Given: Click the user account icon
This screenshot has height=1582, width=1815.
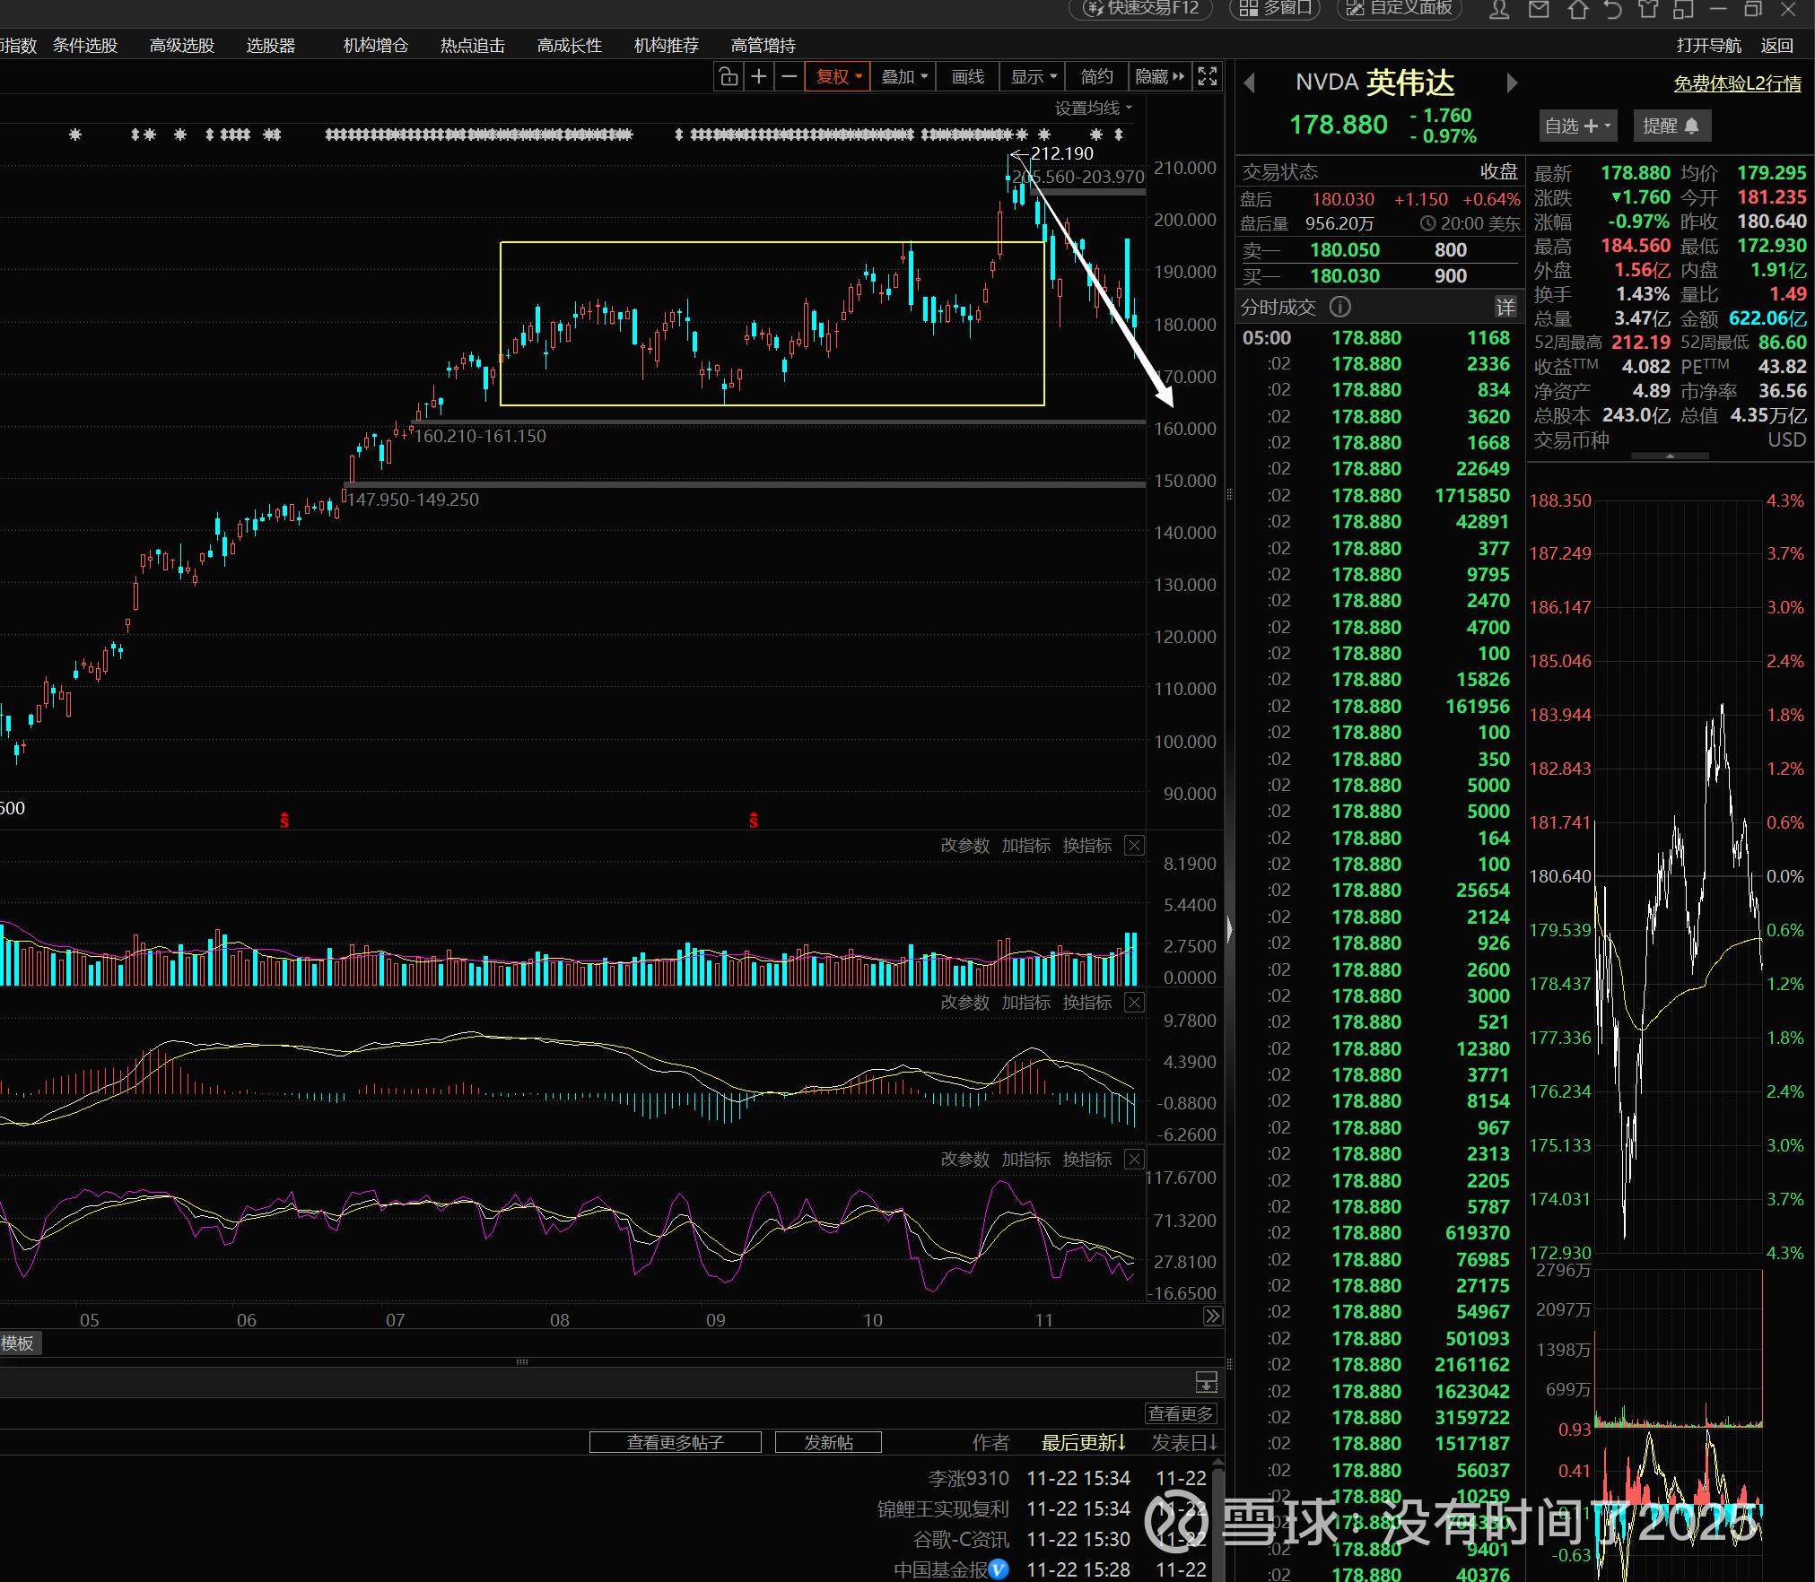Looking at the screenshot, I should tap(1499, 10).
